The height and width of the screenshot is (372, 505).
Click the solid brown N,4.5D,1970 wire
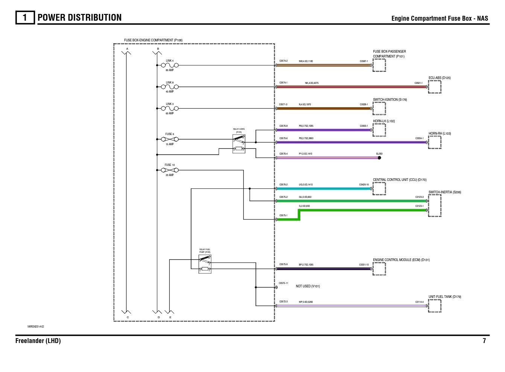point(324,109)
